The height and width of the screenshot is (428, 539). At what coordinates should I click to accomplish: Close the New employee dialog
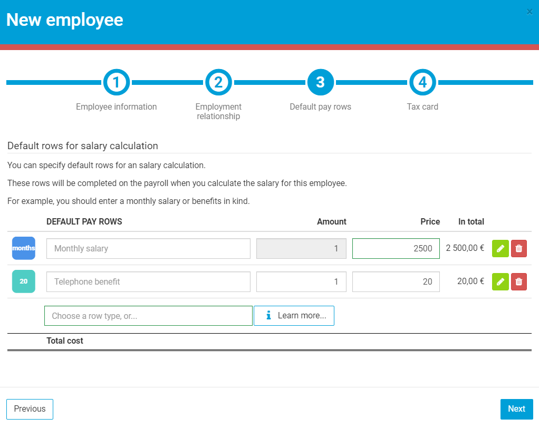coord(530,12)
